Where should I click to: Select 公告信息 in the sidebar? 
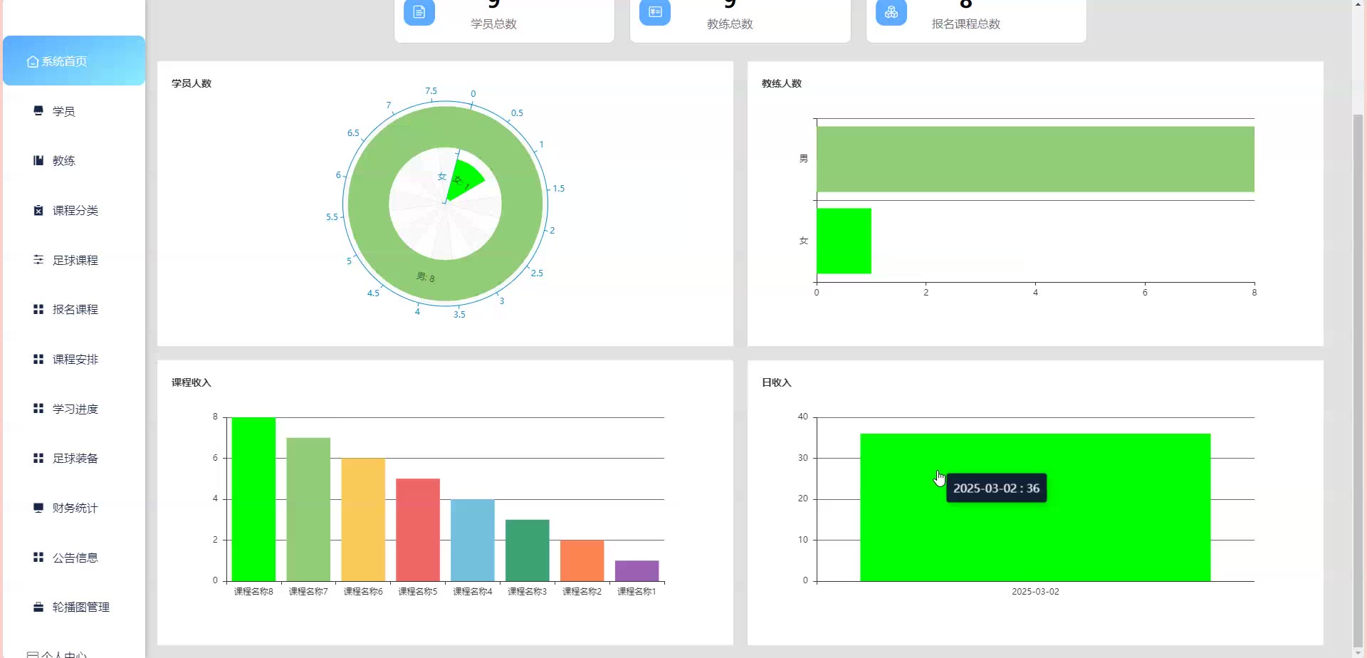tap(74, 558)
